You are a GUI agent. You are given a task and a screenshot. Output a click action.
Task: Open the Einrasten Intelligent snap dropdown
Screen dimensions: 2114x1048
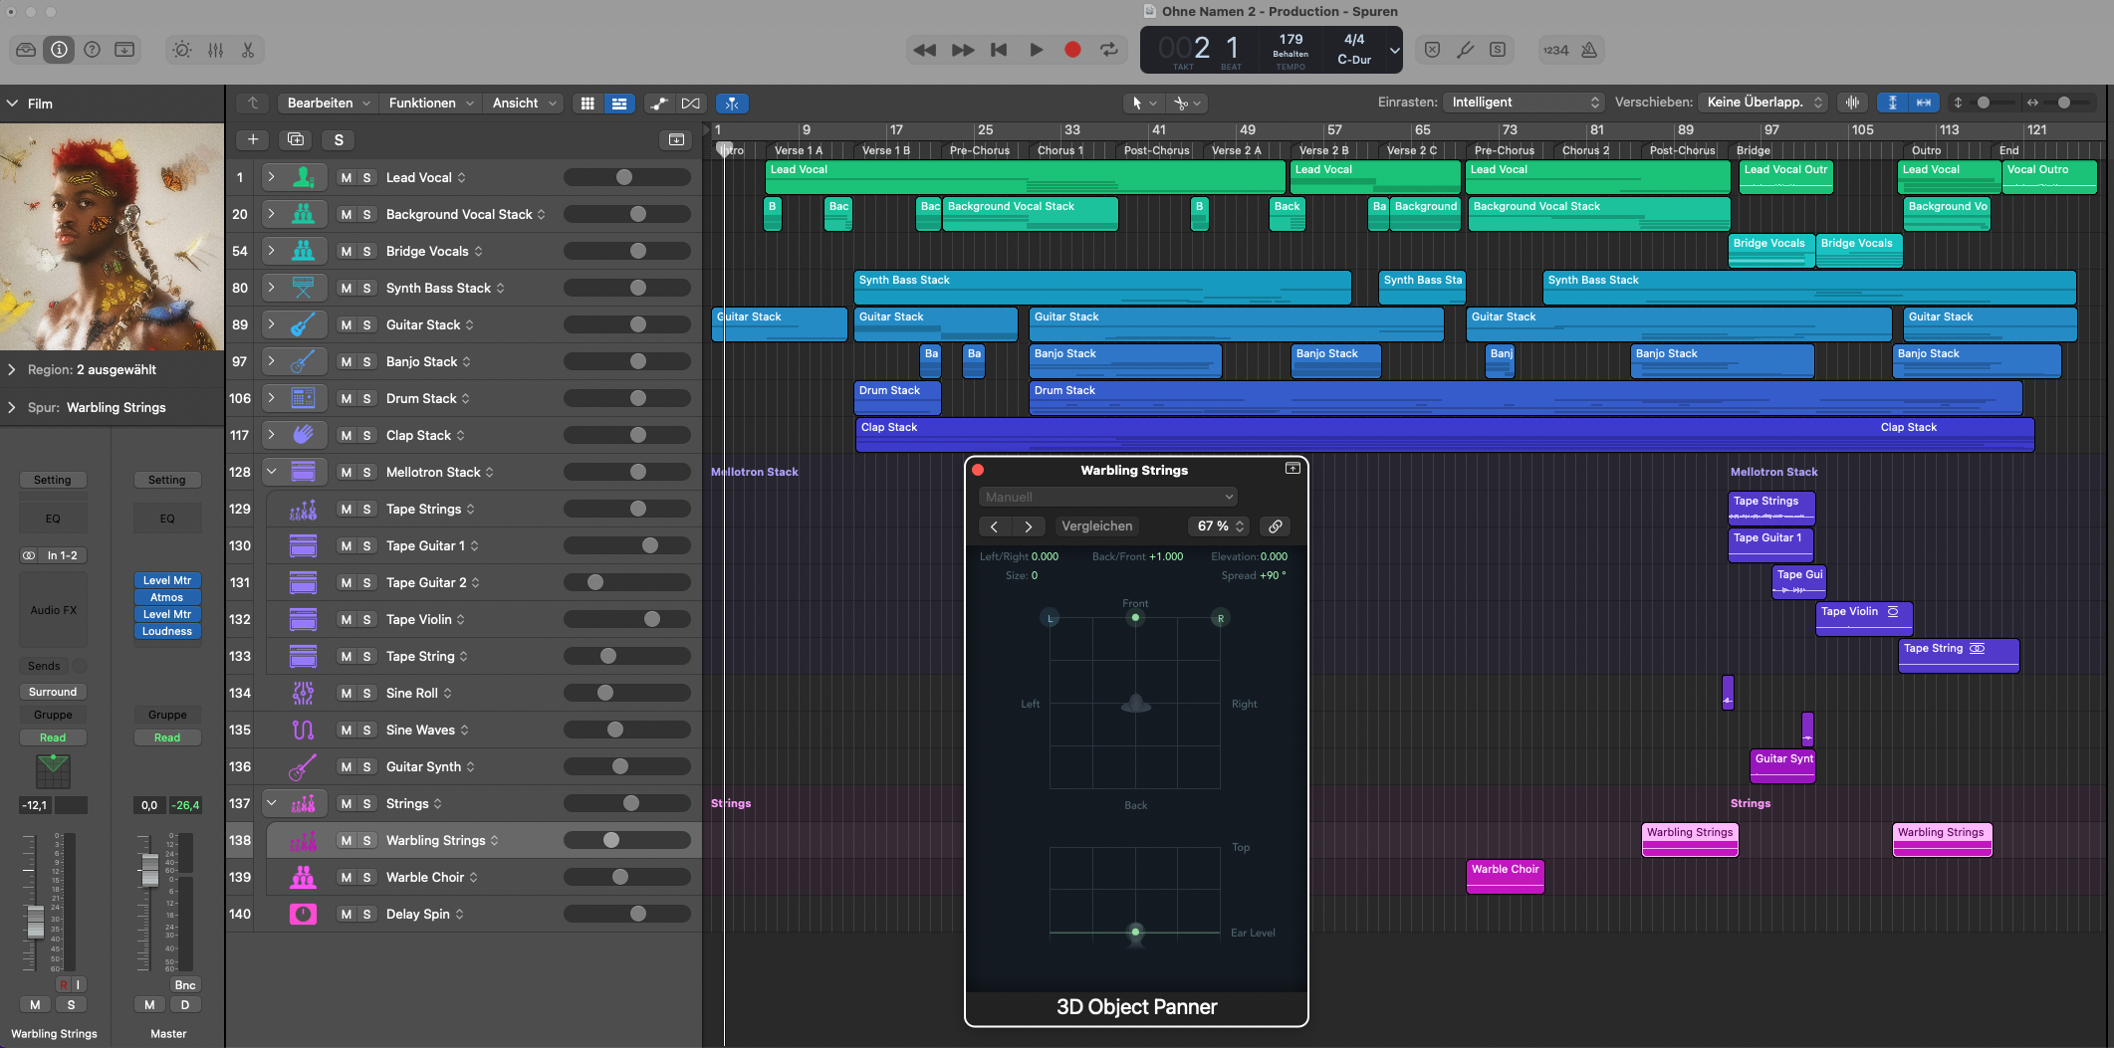tap(1525, 103)
